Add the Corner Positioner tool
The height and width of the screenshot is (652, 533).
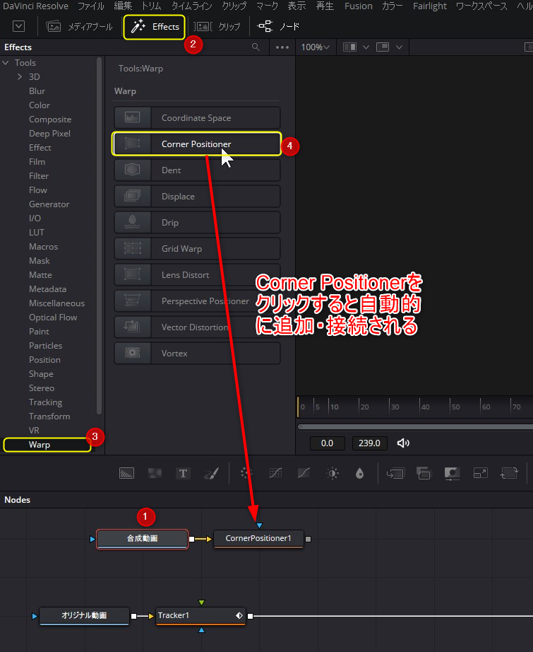pyautogui.click(x=197, y=144)
